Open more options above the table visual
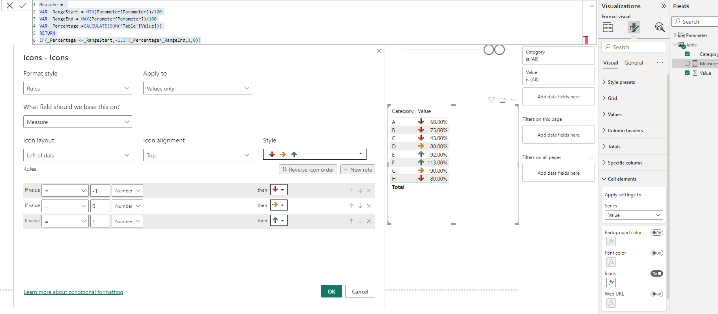Viewport: 718px width, 314px height. tap(514, 100)
